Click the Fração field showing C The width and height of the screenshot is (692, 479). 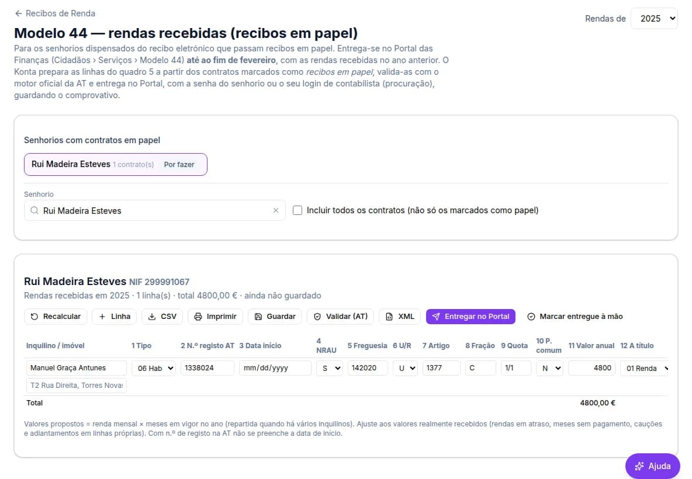click(x=480, y=368)
